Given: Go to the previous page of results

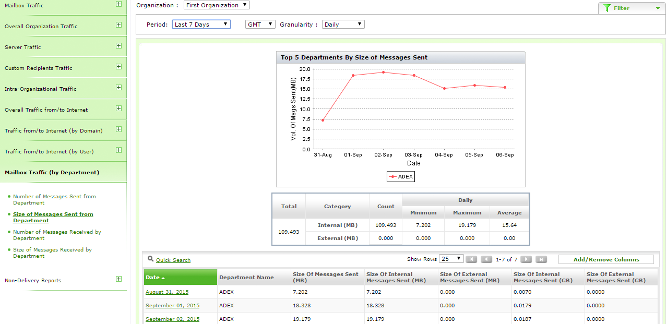Looking at the screenshot, I should click(x=486, y=259).
